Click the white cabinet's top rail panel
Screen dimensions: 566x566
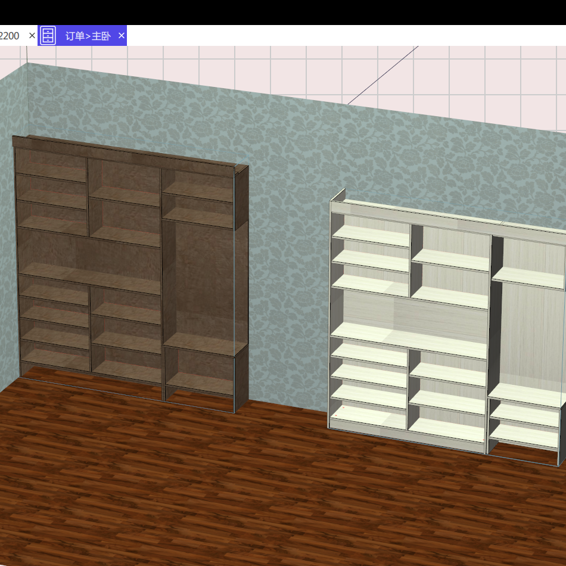(417, 214)
